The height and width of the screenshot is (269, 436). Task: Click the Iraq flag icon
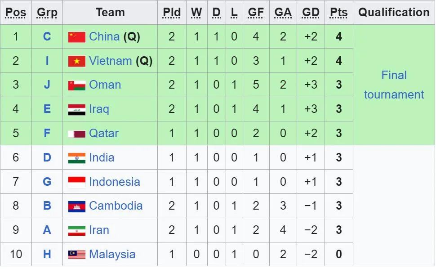click(x=76, y=109)
